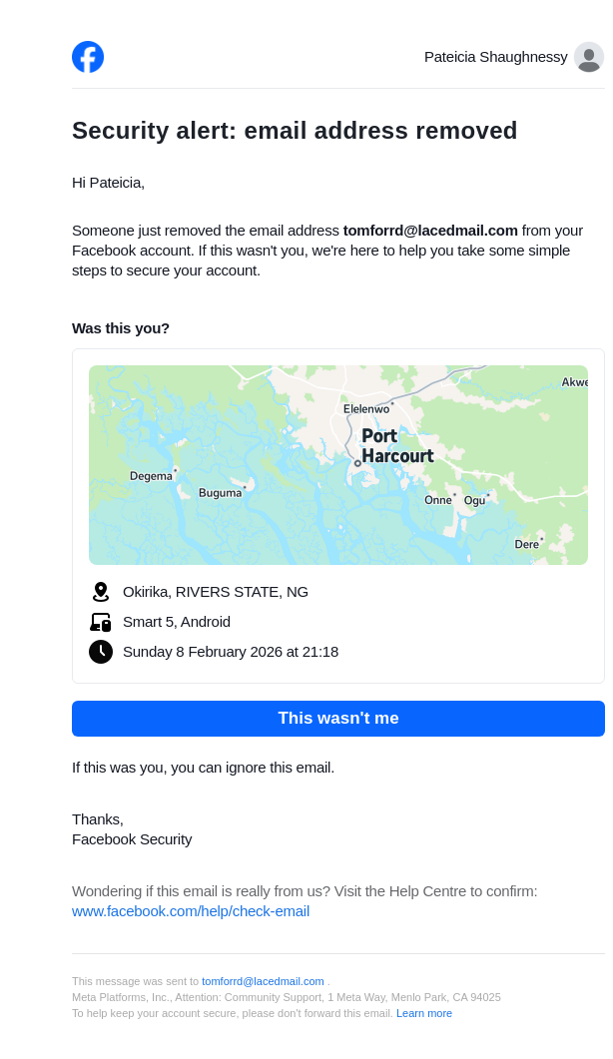This screenshot has width=613, height=1059.
Task: Click the Okirika, RIVERS STATE, NG text
Action: tap(216, 592)
